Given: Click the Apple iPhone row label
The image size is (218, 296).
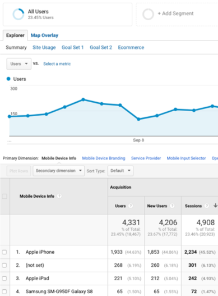Looking at the screenshot, I should (x=40, y=252).
